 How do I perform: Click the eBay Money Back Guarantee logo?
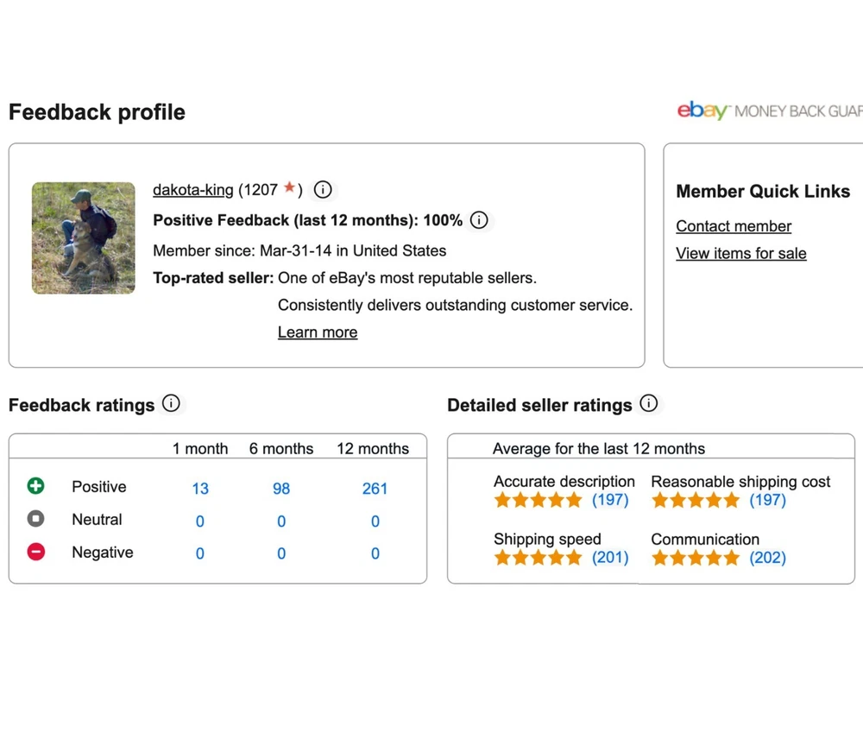768,111
